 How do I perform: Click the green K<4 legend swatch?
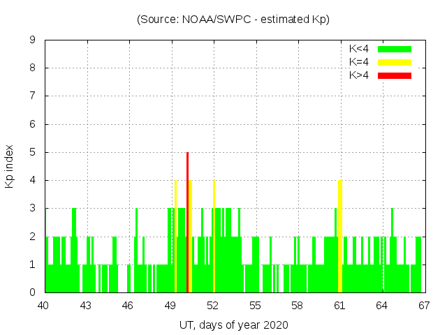point(395,49)
